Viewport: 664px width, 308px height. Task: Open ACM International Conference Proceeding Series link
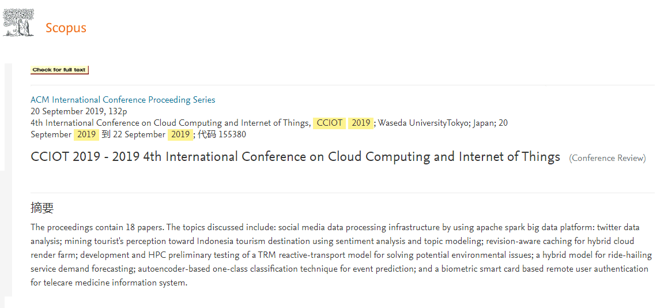(123, 100)
